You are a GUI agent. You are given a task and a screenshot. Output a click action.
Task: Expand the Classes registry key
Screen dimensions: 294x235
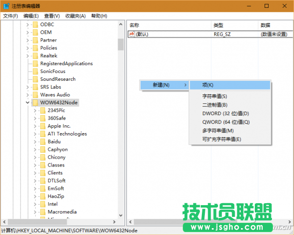tap(35, 165)
